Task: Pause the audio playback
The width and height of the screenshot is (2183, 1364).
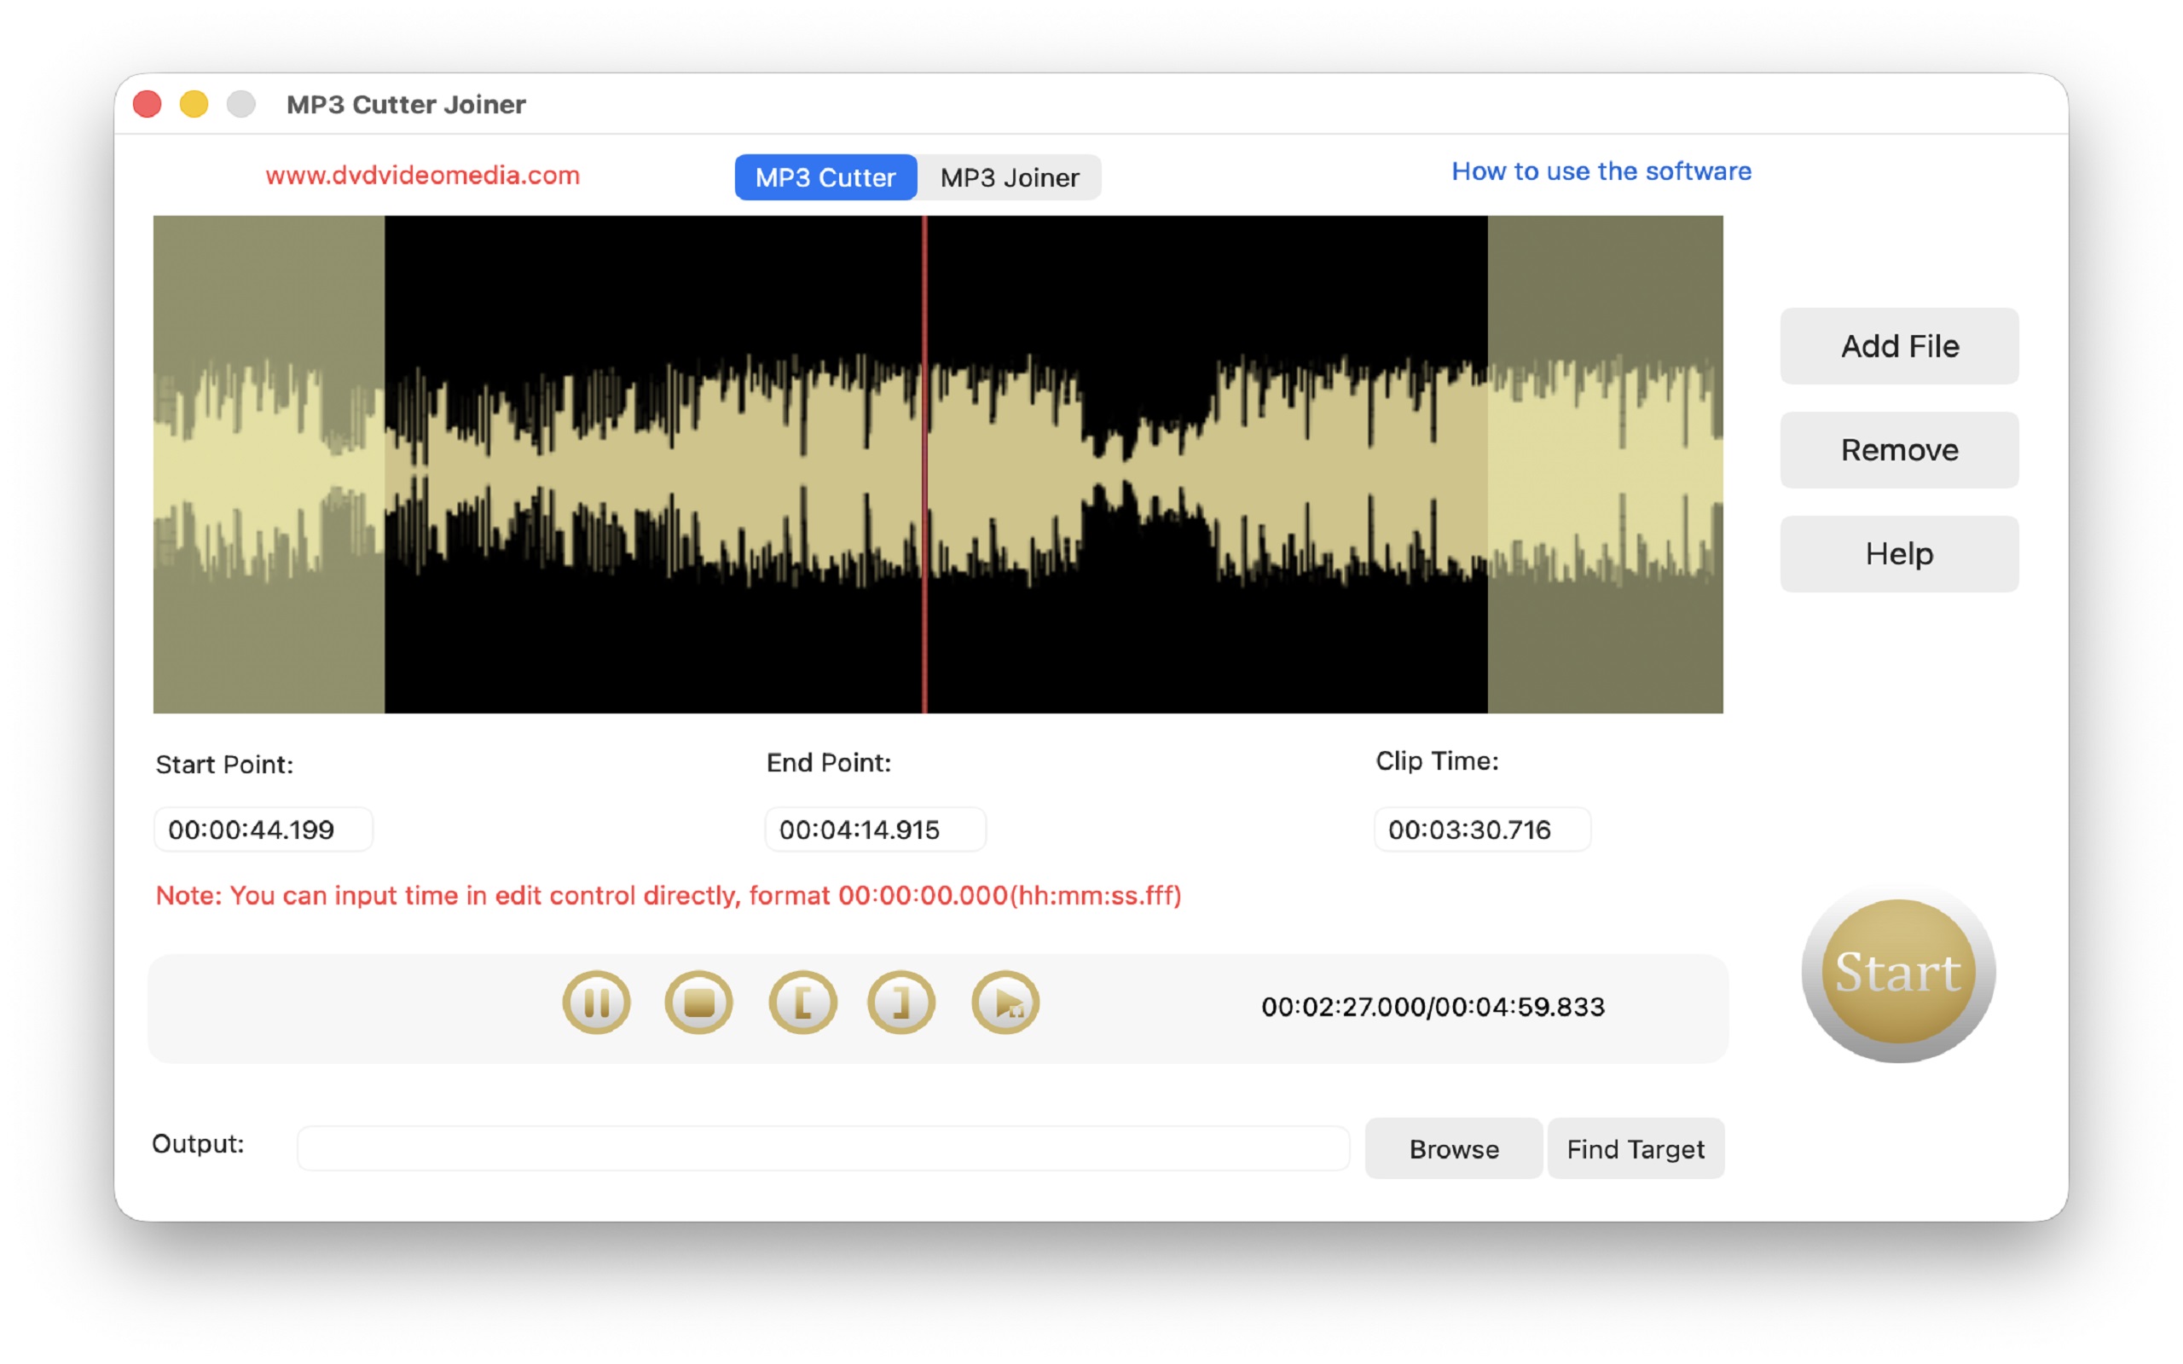Action: point(595,1002)
